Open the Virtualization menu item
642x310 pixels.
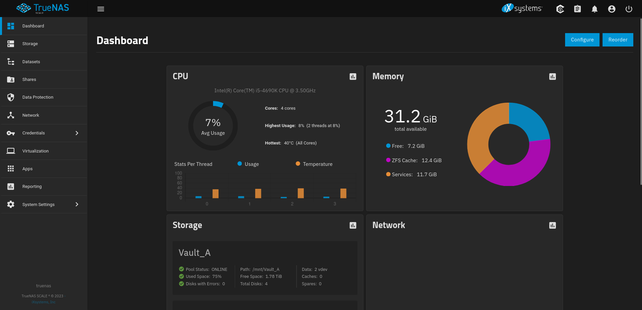[x=44, y=151]
